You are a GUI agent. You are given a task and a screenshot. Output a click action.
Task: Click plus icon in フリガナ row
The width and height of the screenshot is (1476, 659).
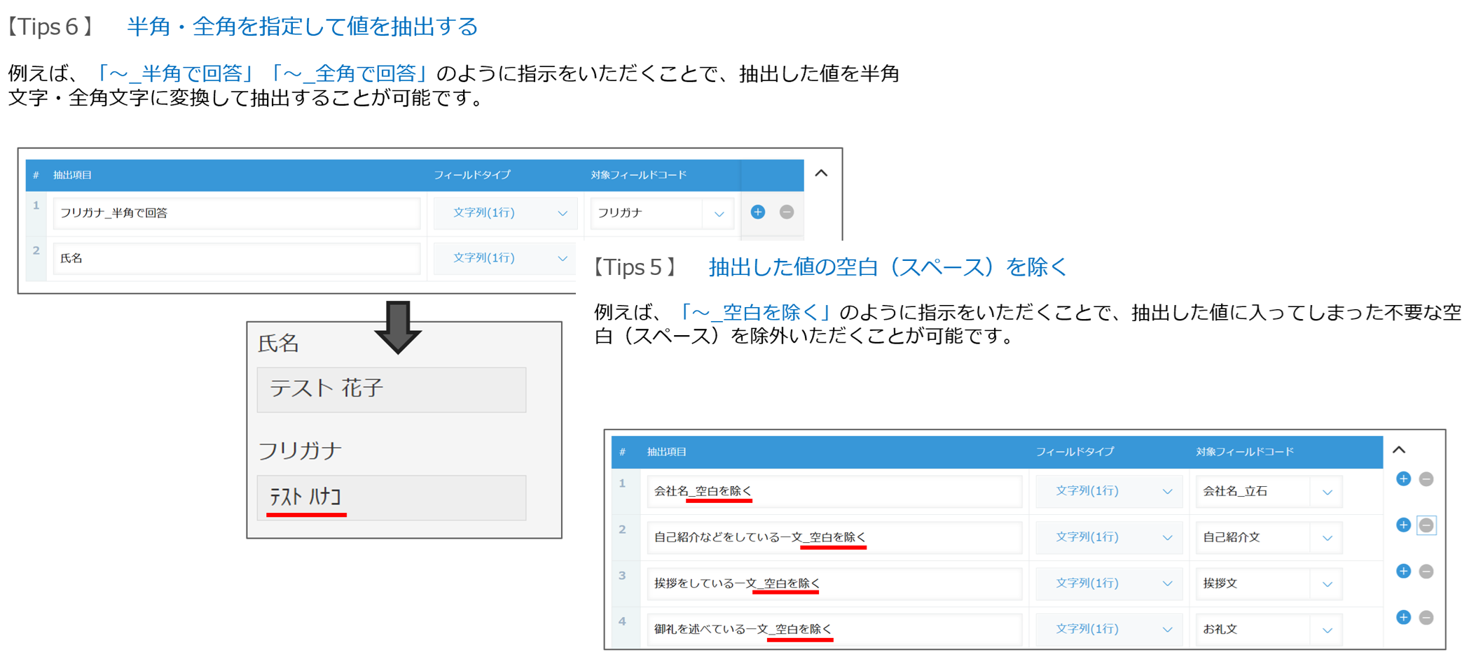(757, 212)
